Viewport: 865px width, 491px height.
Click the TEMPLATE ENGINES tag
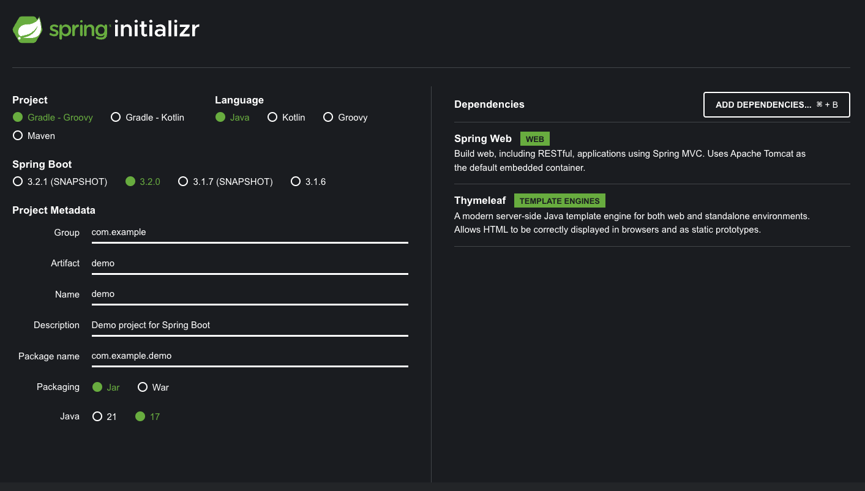pos(560,201)
